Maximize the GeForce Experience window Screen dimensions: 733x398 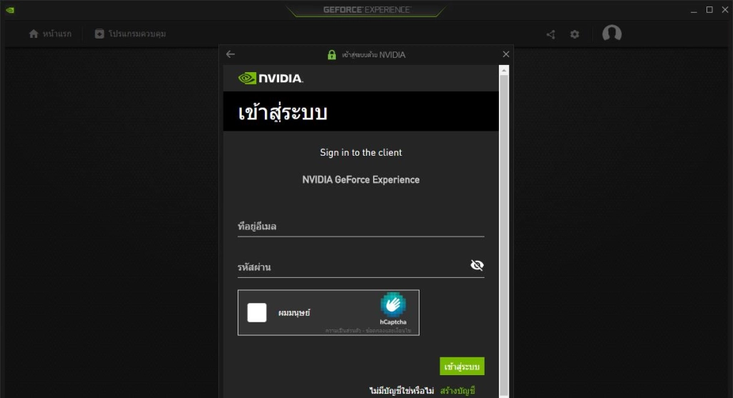pos(709,10)
